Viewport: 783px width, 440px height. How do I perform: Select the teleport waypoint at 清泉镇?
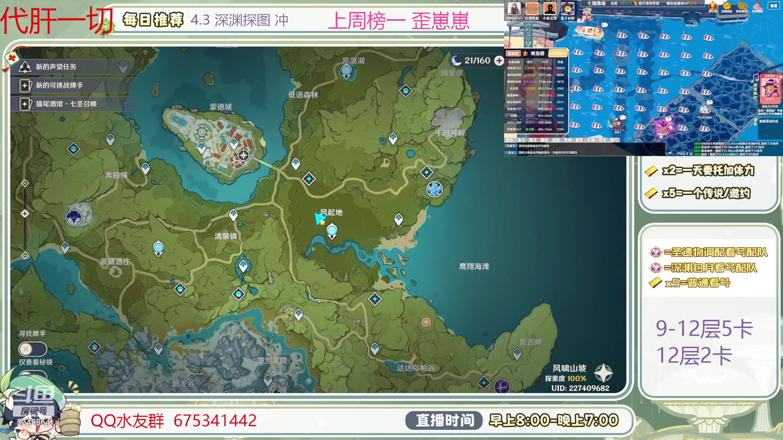point(233,215)
